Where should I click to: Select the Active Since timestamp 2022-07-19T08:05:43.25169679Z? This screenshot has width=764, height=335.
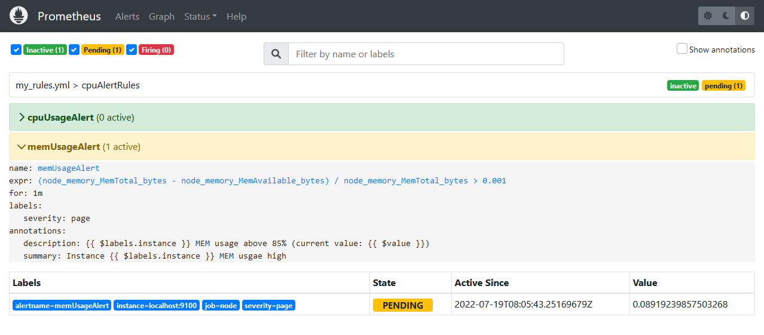[x=524, y=305]
